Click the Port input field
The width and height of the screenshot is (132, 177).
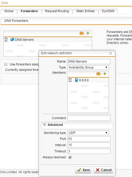click(x=89, y=139)
